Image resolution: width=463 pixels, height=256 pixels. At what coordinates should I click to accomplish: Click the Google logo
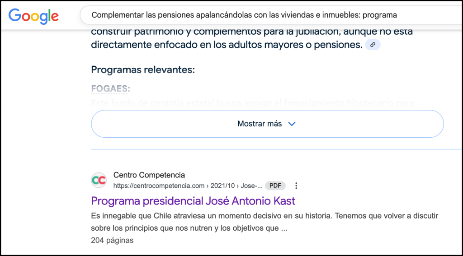(33, 16)
